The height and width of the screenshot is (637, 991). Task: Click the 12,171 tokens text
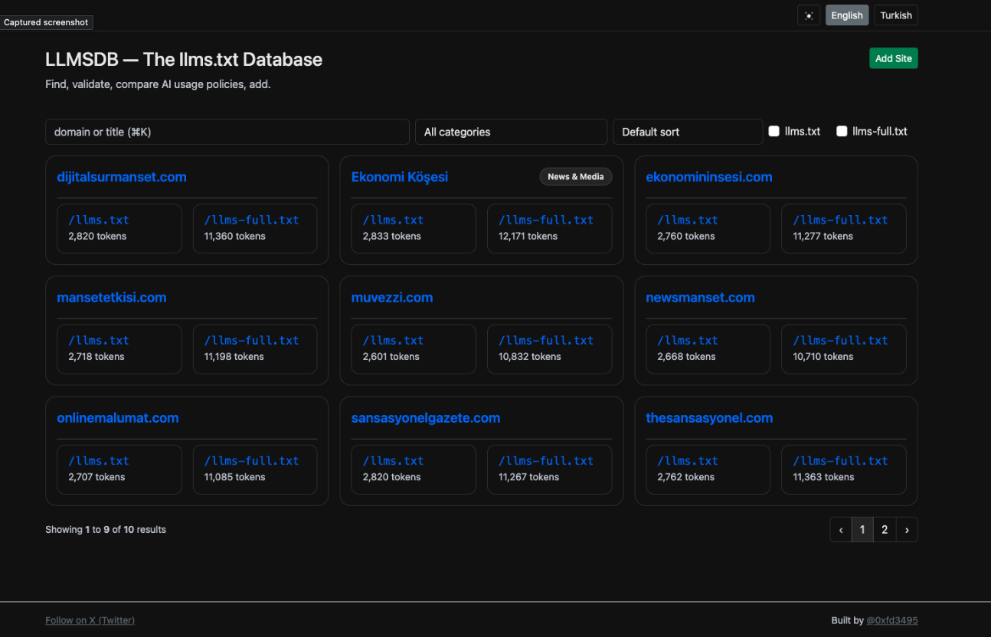coord(528,236)
